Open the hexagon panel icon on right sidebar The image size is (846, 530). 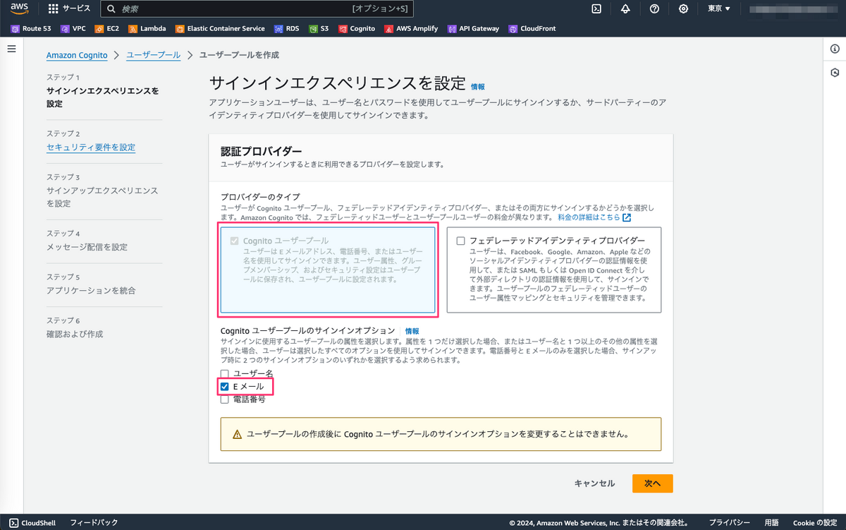[x=835, y=73]
